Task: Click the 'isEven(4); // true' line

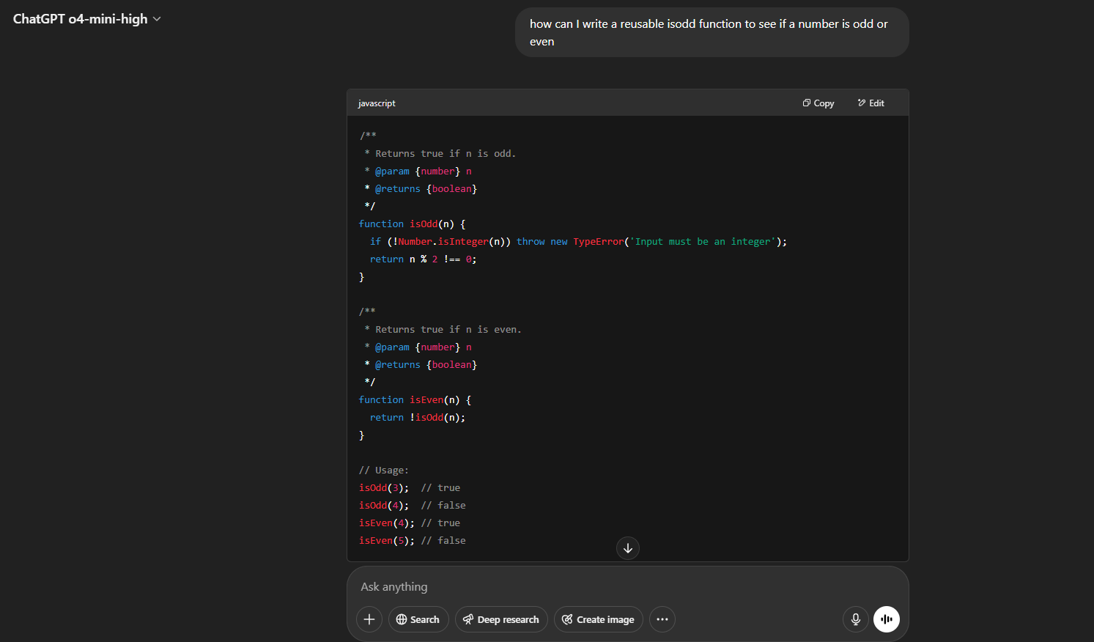Action: coord(410,523)
